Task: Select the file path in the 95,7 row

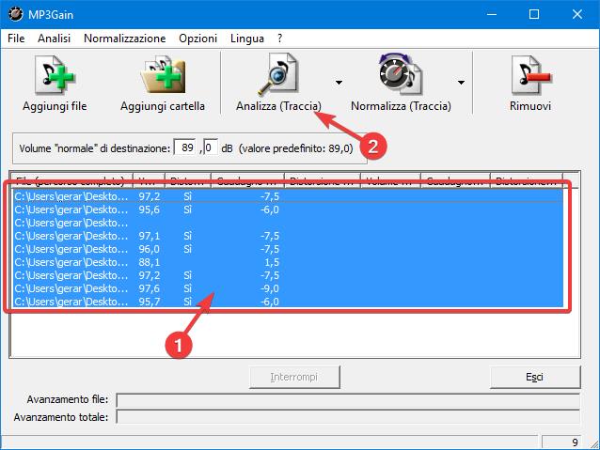Action: (71, 302)
